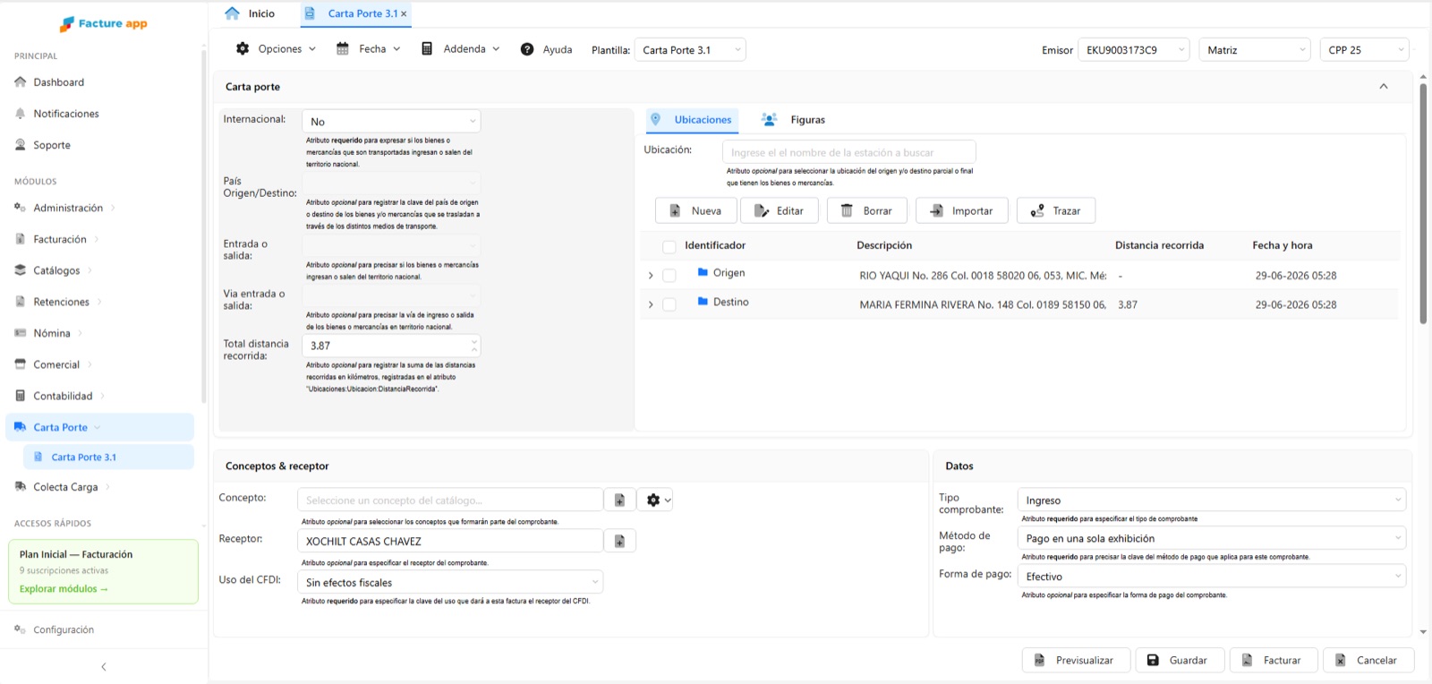This screenshot has height=684, width=1432.
Task: Open Notificaciones in the sidebar
Action: [x=66, y=114]
